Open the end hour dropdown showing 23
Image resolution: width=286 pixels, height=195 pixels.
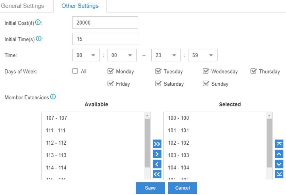[166, 55]
